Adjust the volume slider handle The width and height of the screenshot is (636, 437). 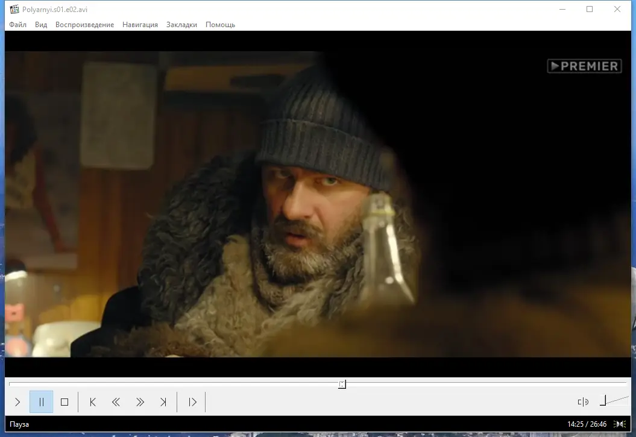tap(603, 400)
